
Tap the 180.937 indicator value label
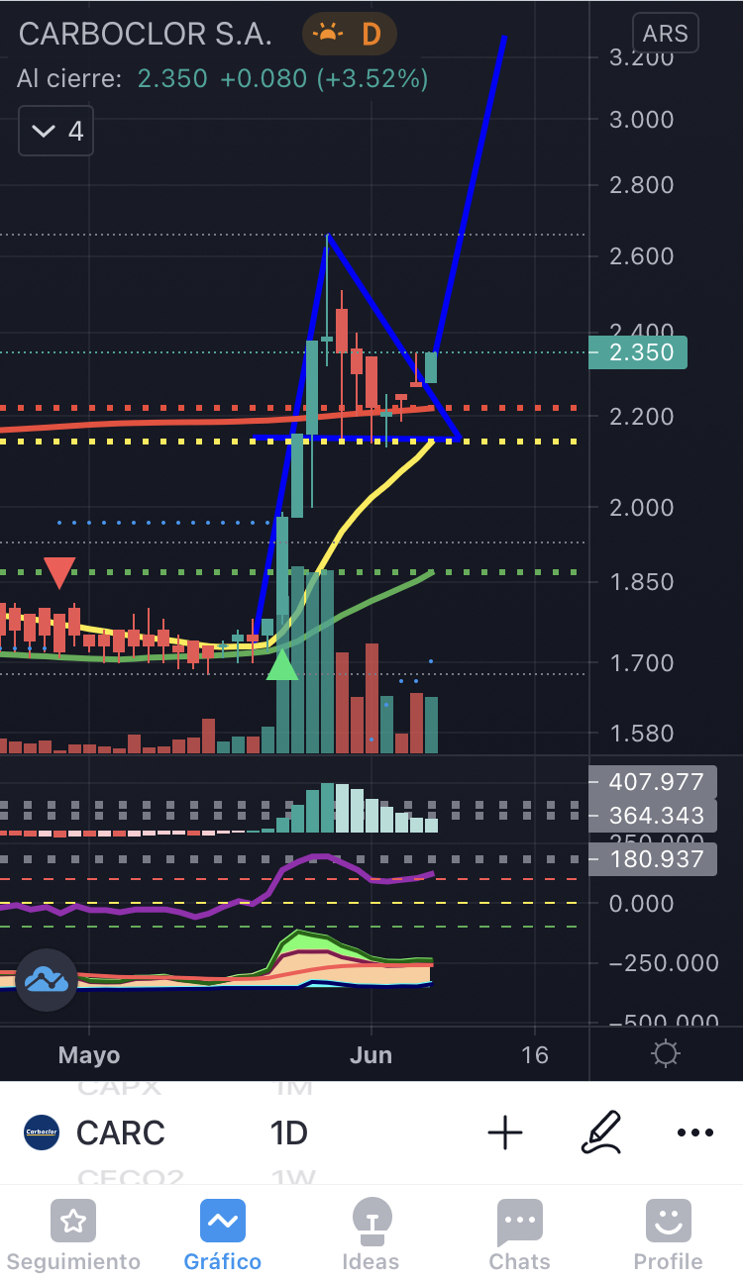[652, 859]
